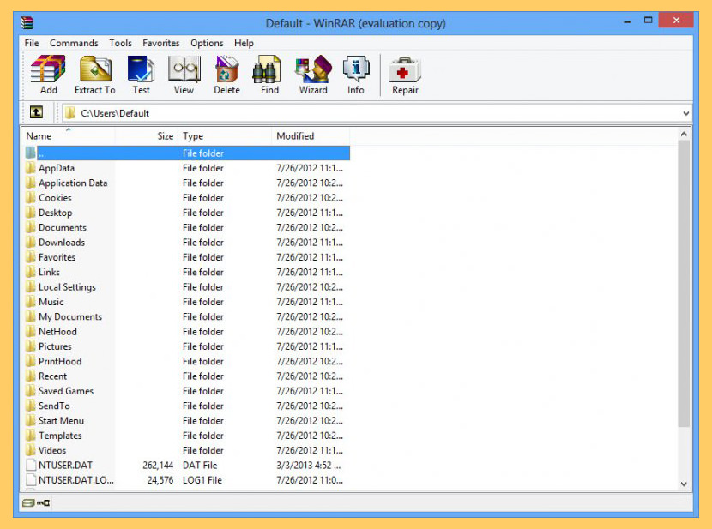Select the 'My Documents' folder row
The height and width of the screenshot is (529, 712).
186,316
